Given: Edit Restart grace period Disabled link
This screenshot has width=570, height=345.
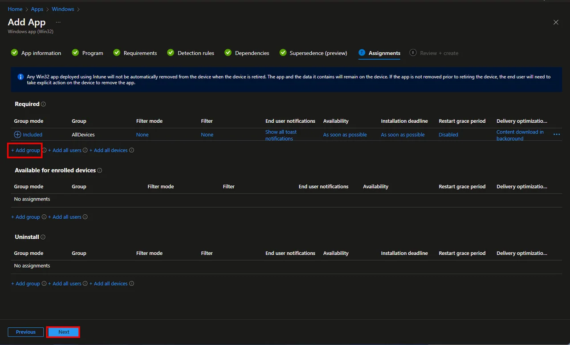Looking at the screenshot, I should pos(448,135).
